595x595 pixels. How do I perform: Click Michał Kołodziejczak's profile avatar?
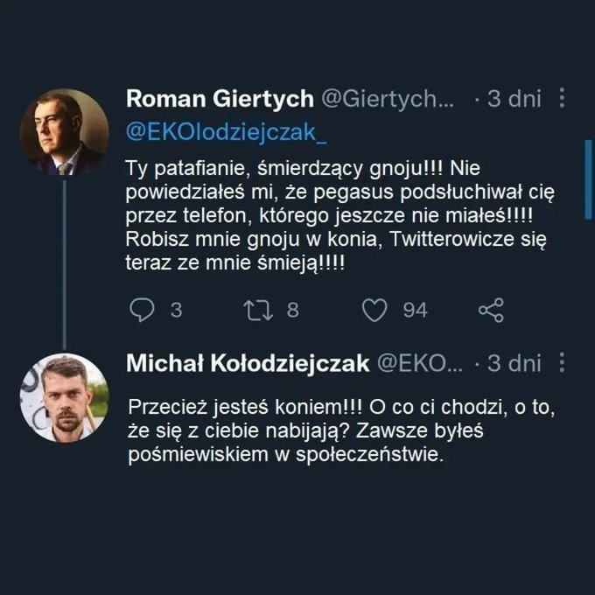[64, 397]
